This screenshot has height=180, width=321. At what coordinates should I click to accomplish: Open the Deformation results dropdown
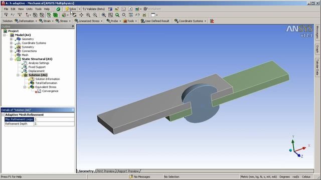point(36,21)
